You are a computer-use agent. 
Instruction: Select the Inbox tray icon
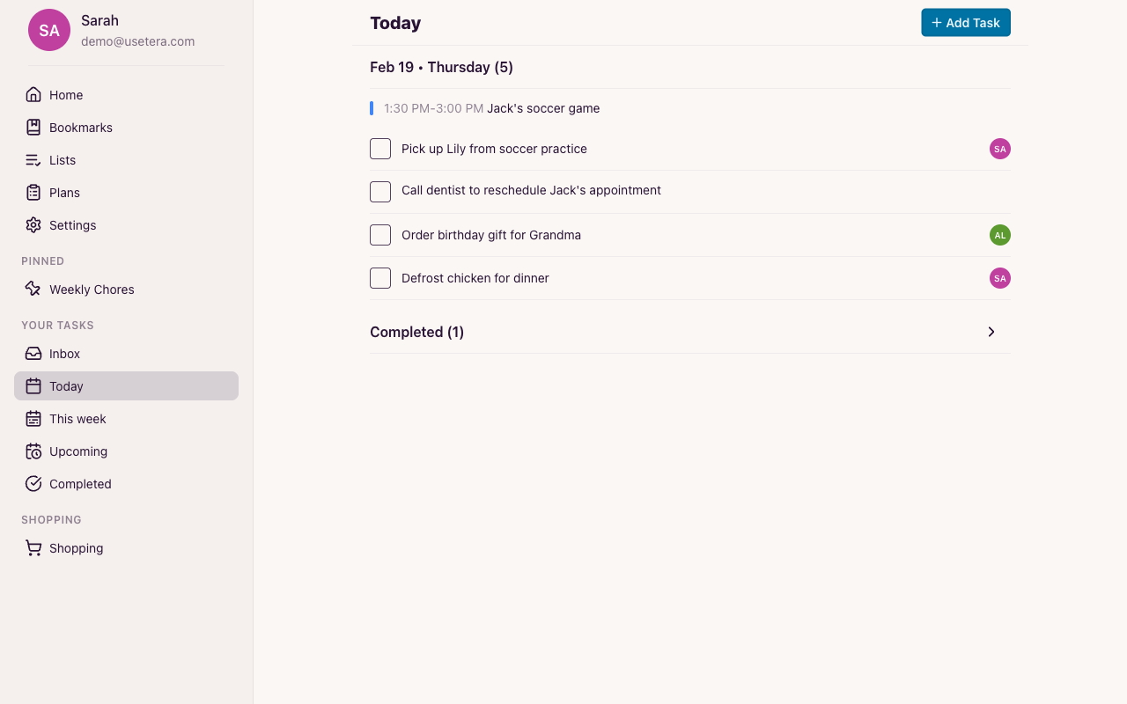pyautogui.click(x=33, y=353)
